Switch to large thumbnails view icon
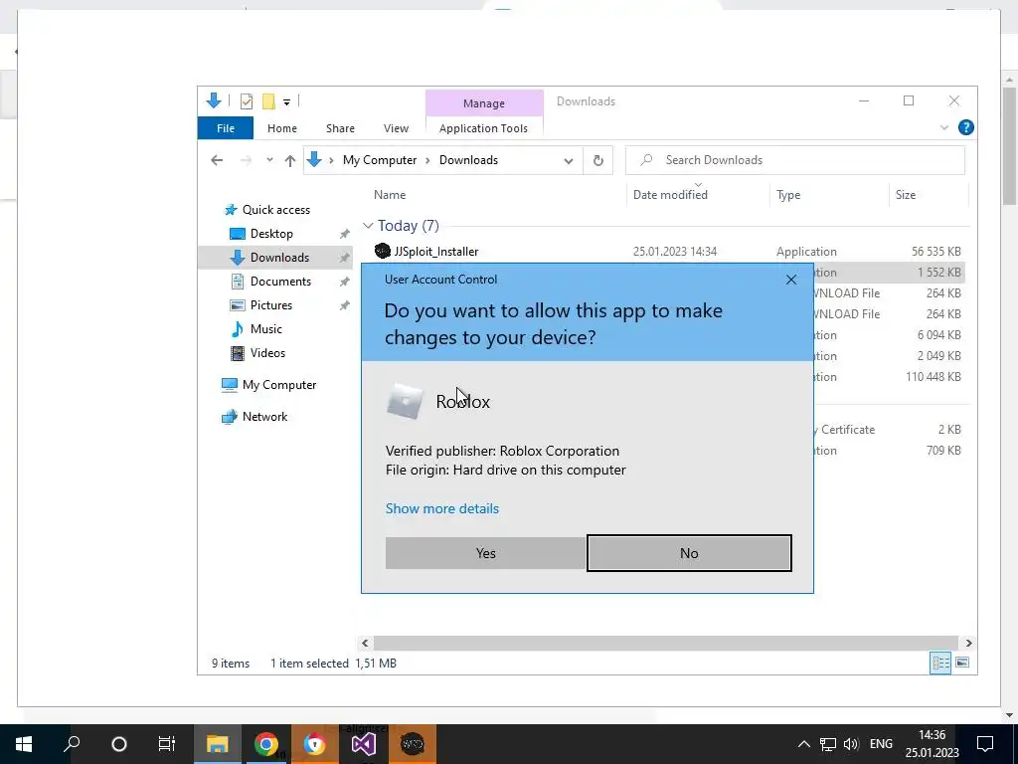 pyautogui.click(x=962, y=663)
